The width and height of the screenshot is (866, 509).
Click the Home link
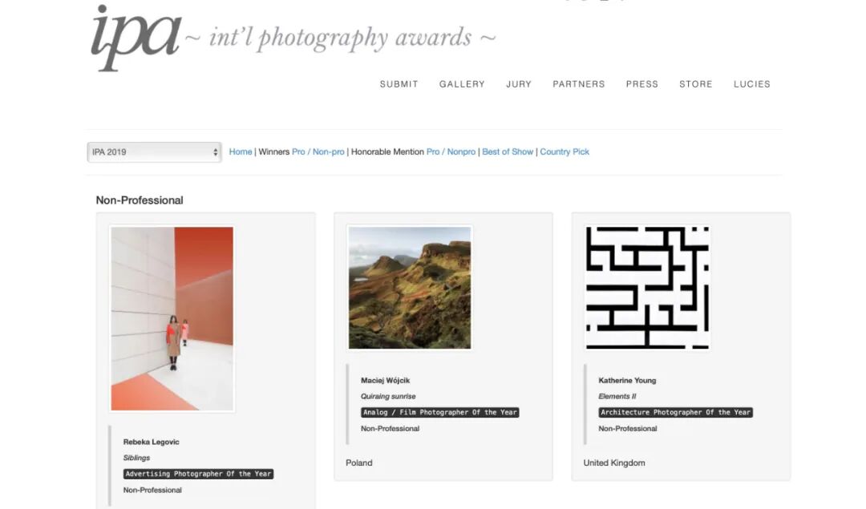pyautogui.click(x=241, y=151)
